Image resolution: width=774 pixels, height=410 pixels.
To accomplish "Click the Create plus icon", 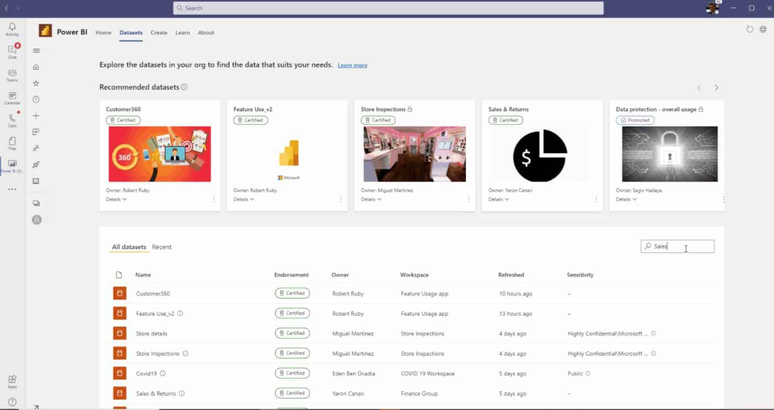I will click(36, 116).
